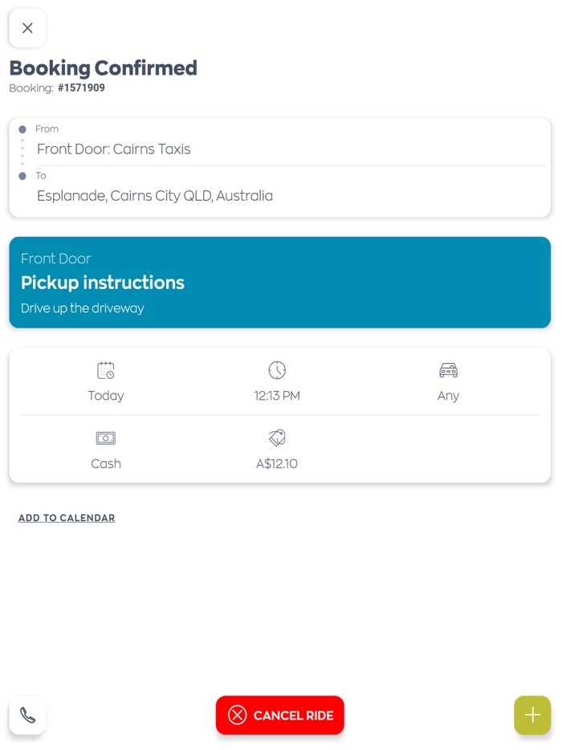Image resolution: width=562 pixels, height=750 pixels.
Task: Click the price tag icon above A$12.10
Action: [277, 438]
